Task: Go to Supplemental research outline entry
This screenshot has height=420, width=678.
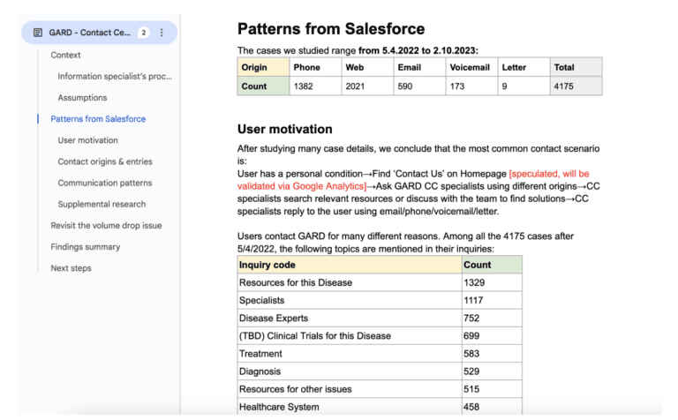Action: pyautogui.click(x=102, y=204)
